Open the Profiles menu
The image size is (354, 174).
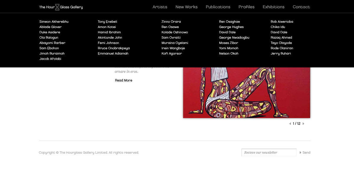click(x=247, y=7)
